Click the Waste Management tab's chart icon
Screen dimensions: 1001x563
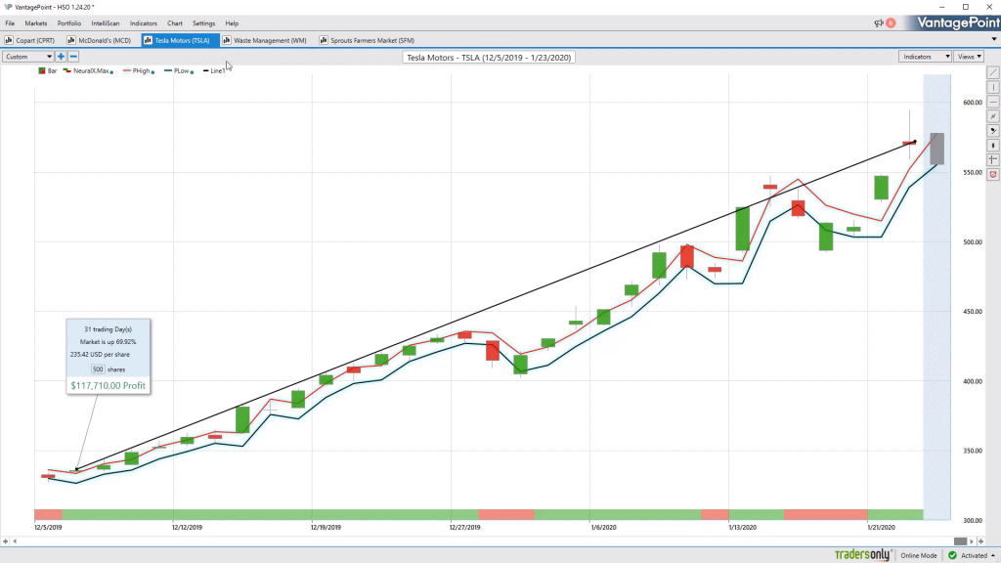(227, 40)
